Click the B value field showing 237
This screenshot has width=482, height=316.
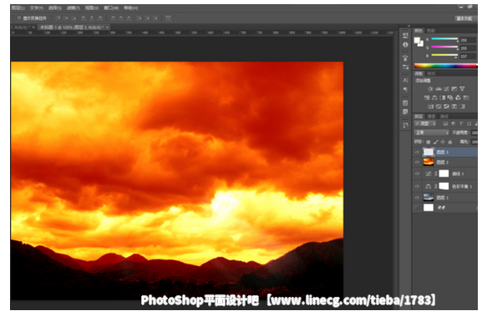pyautogui.click(x=468, y=57)
